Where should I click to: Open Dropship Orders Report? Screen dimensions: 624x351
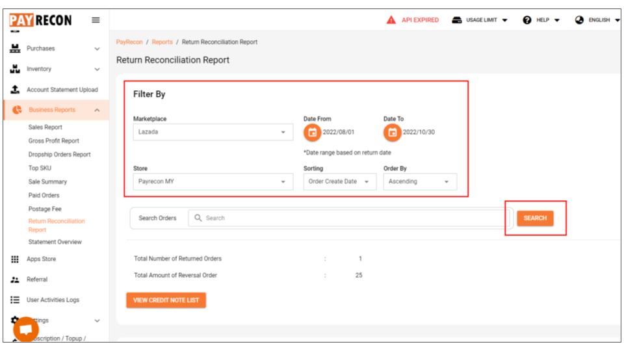(x=59, y=155)
